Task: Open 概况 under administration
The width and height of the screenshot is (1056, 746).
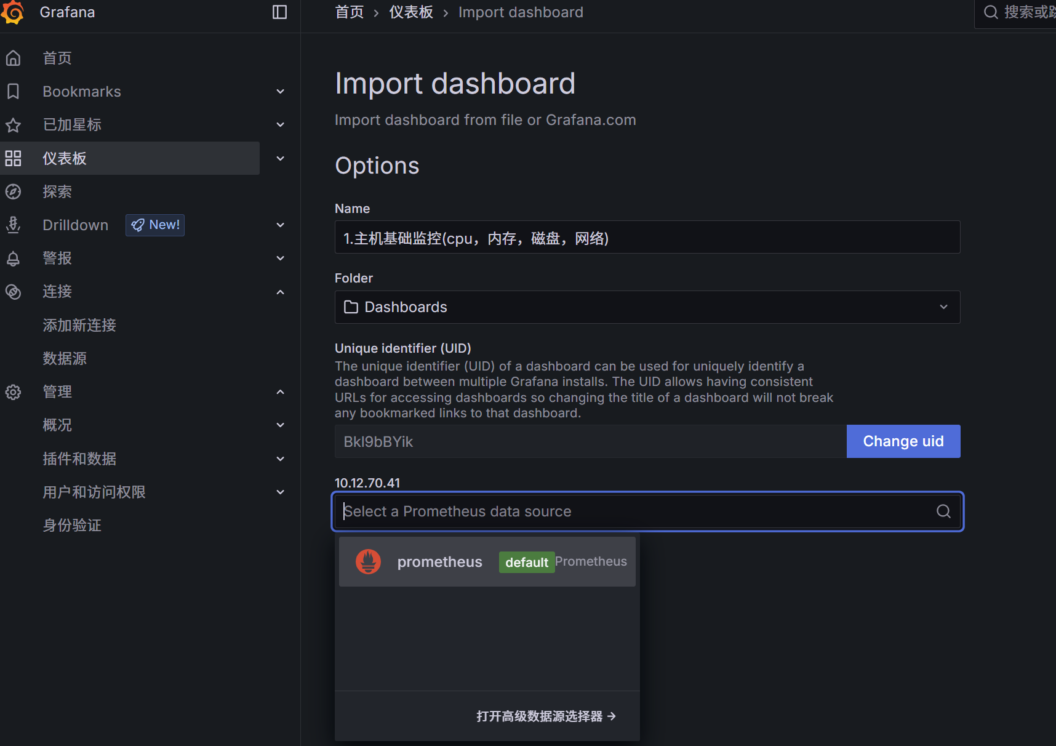Action: (x=57, y=425)
